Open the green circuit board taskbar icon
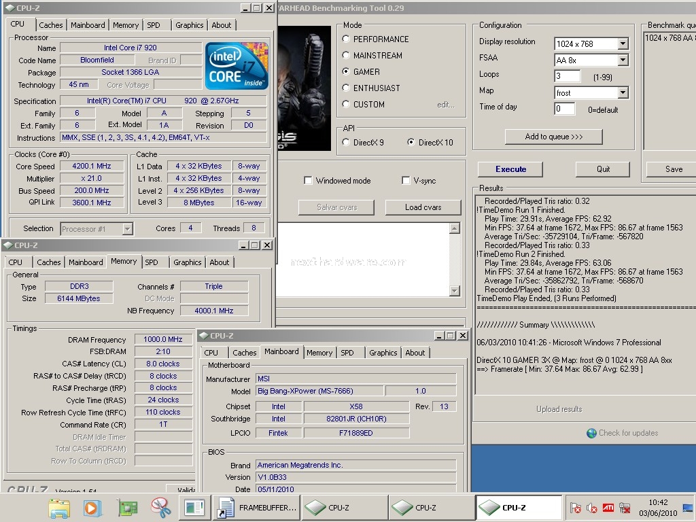Screen dimensions: 696x522 tap(127, 508)
